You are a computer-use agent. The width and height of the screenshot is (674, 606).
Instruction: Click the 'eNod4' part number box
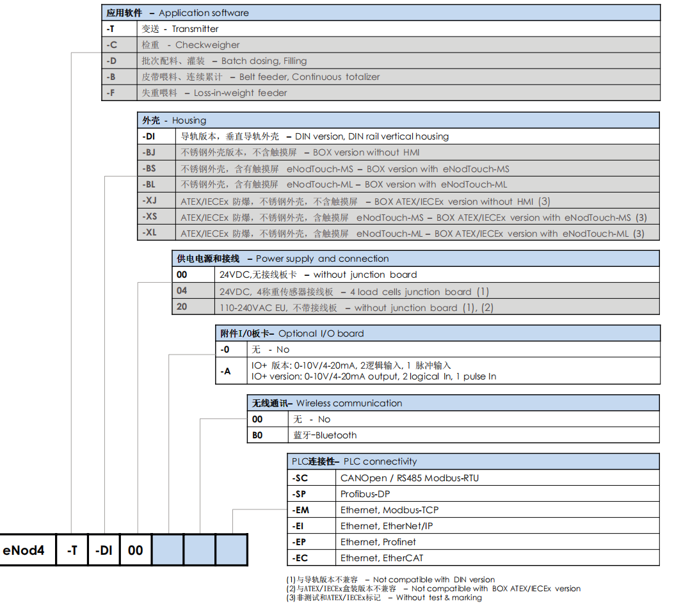28,550
